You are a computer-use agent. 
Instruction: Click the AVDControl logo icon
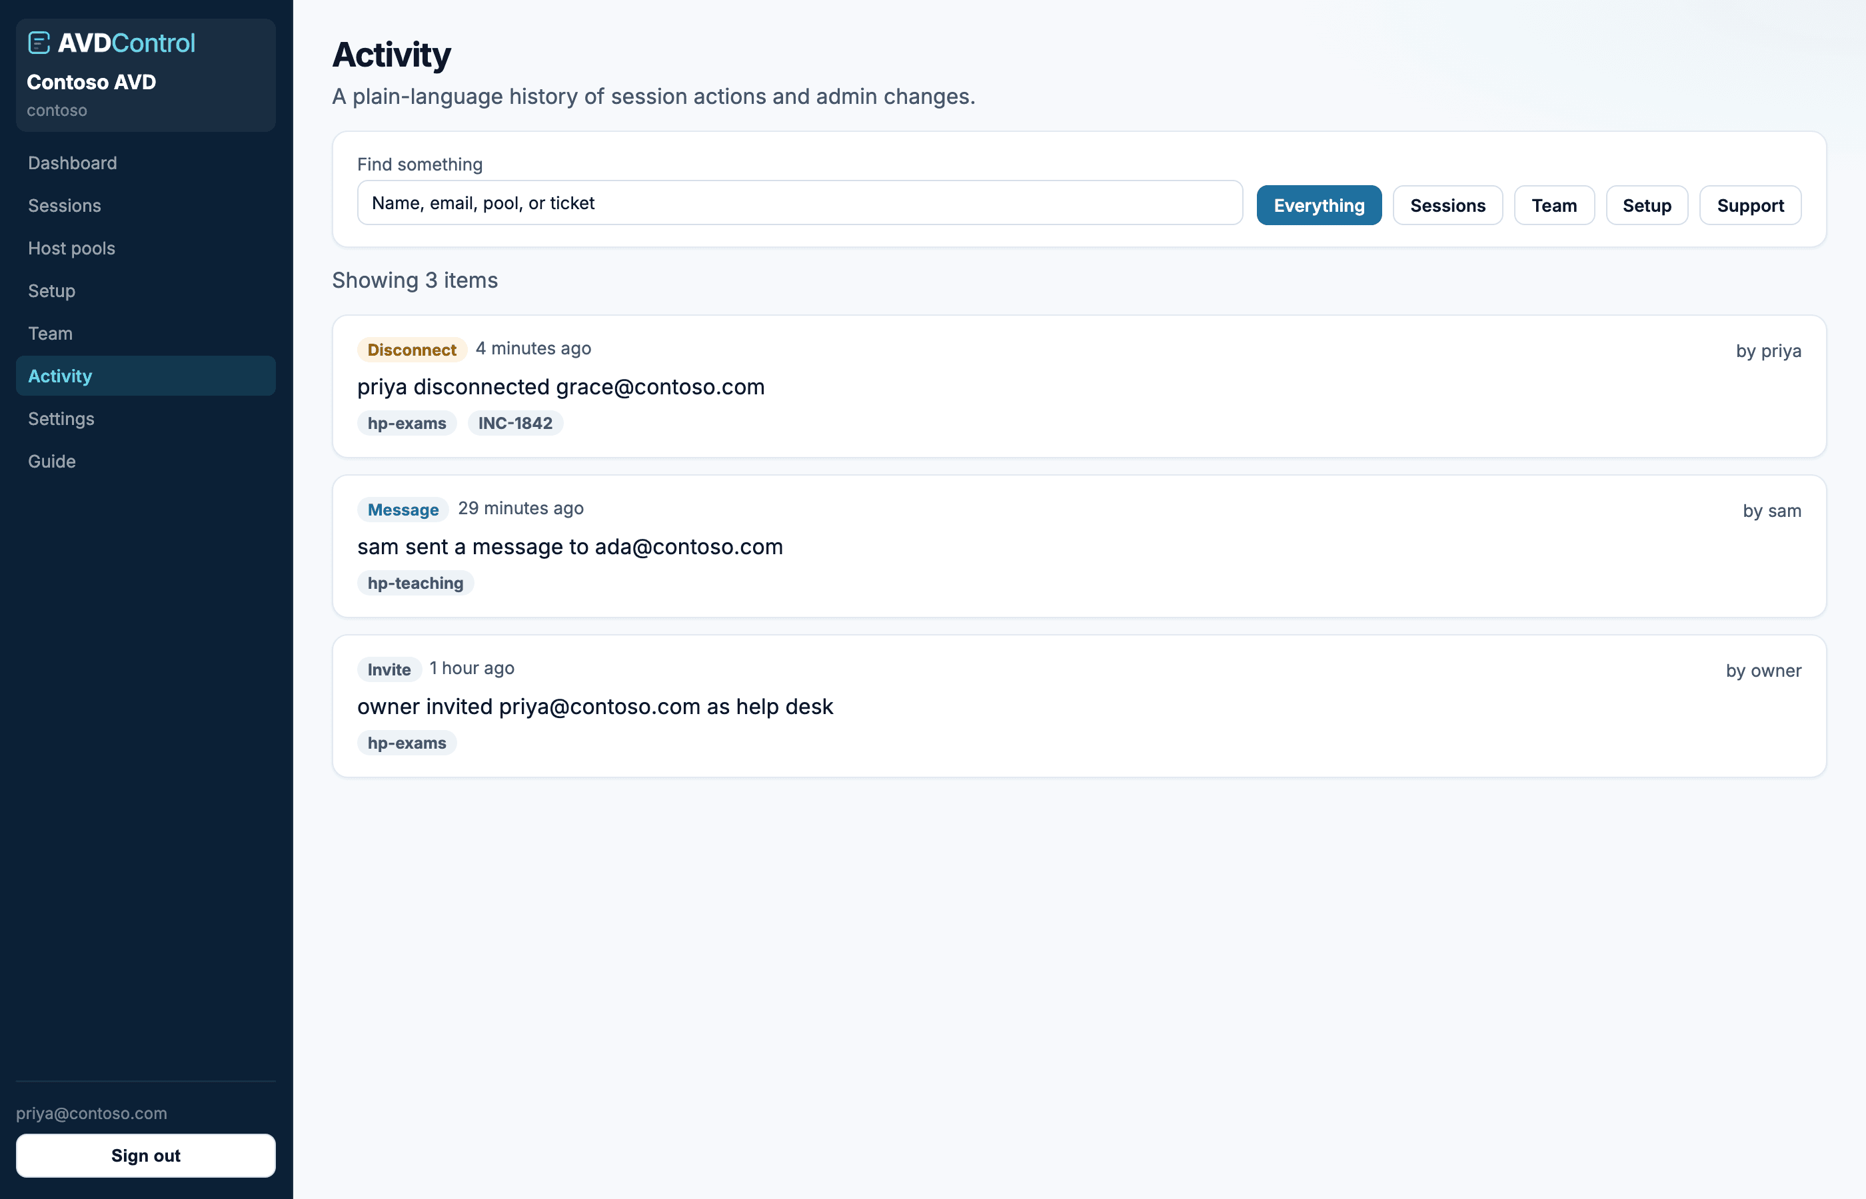pos(39,43)
